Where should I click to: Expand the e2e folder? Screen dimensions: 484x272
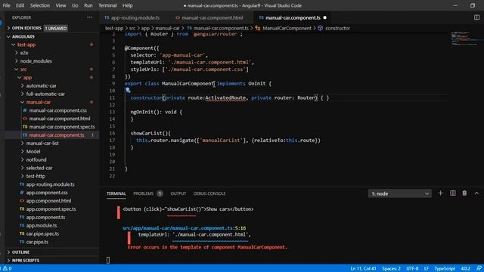coord(24,53)
